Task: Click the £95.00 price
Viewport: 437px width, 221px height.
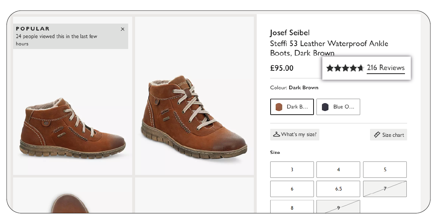Action: pos(282,68)
